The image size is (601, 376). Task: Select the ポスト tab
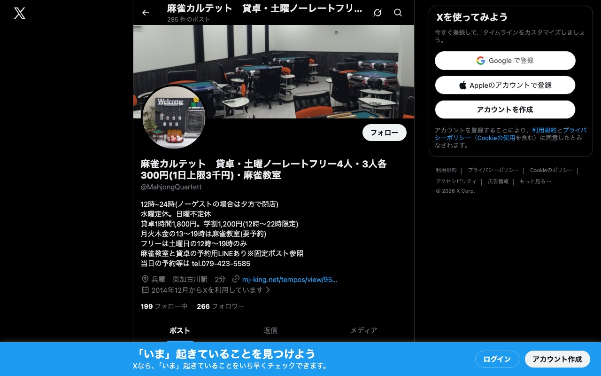point(180,330)
